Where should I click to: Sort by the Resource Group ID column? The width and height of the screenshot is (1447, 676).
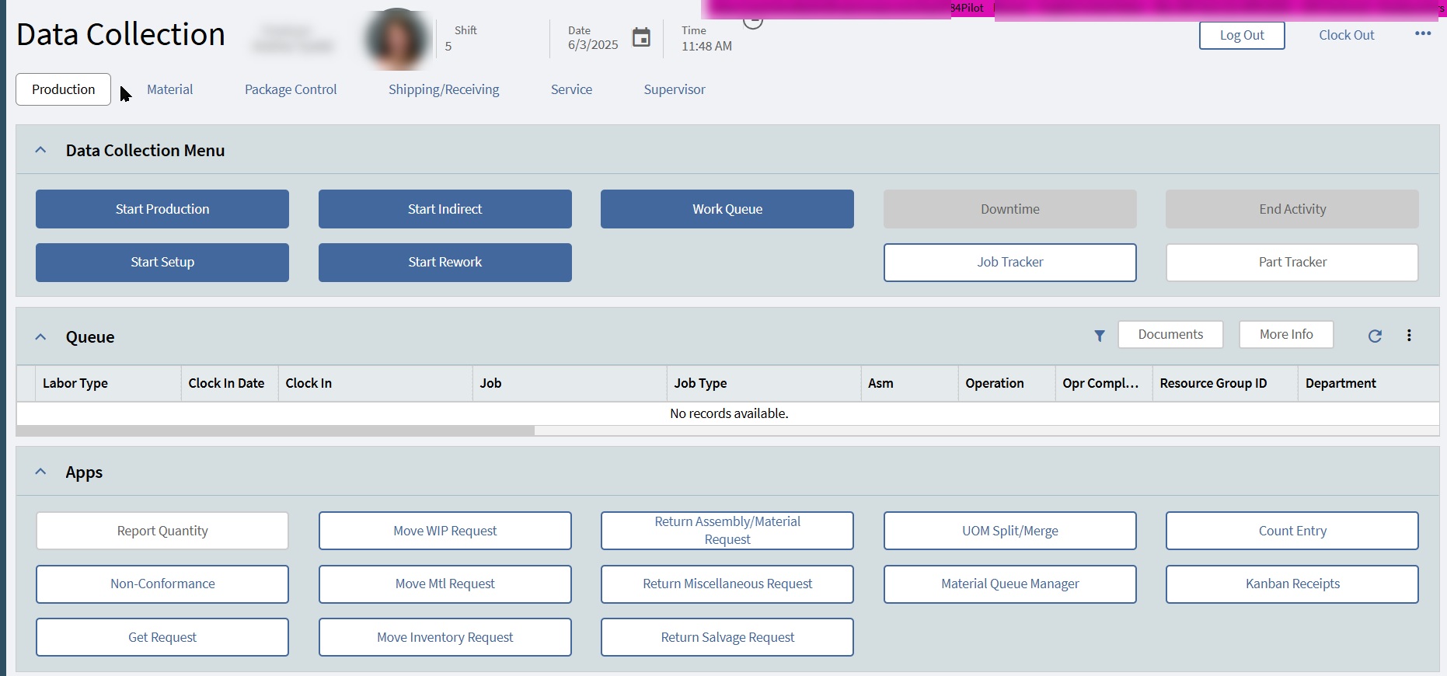[x=1225, y=383]
